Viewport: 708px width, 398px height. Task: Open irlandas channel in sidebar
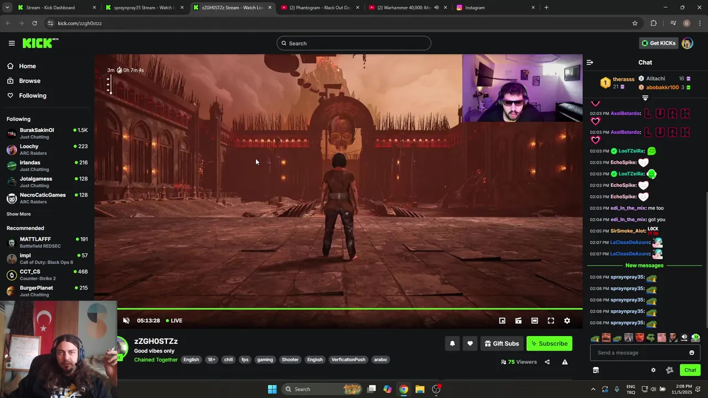pos(47,166)
